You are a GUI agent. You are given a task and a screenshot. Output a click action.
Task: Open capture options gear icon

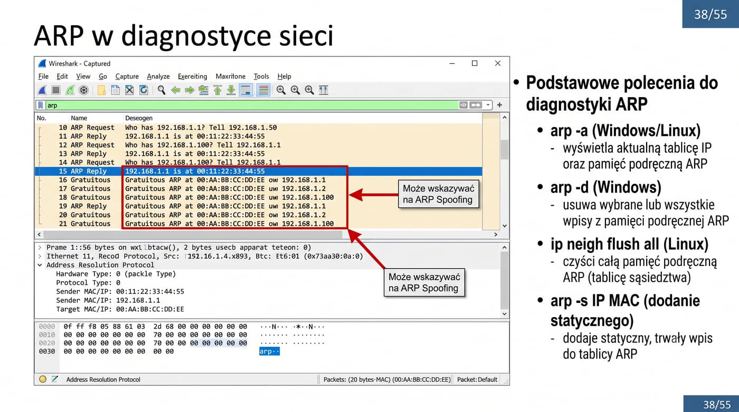pos(83,90)
